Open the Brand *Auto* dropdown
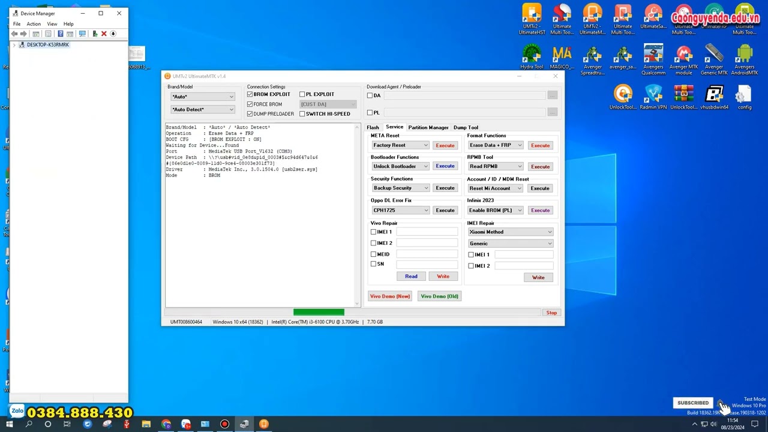This screenshot has width=768, height=432. click(x=203, y=97)
